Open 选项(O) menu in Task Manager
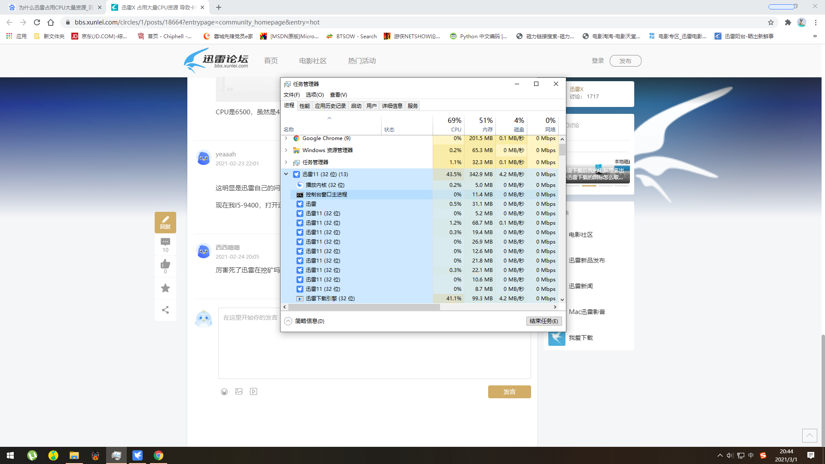The width and height of the screenshot is (825, 464). tap(315, 95)
